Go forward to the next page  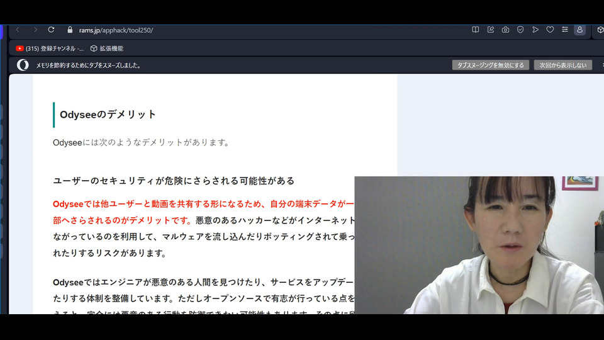pos(35,30)
